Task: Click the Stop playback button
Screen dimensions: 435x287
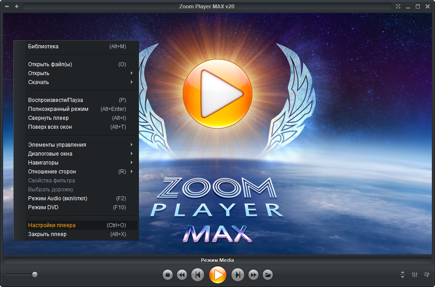Action: point(167,275)
